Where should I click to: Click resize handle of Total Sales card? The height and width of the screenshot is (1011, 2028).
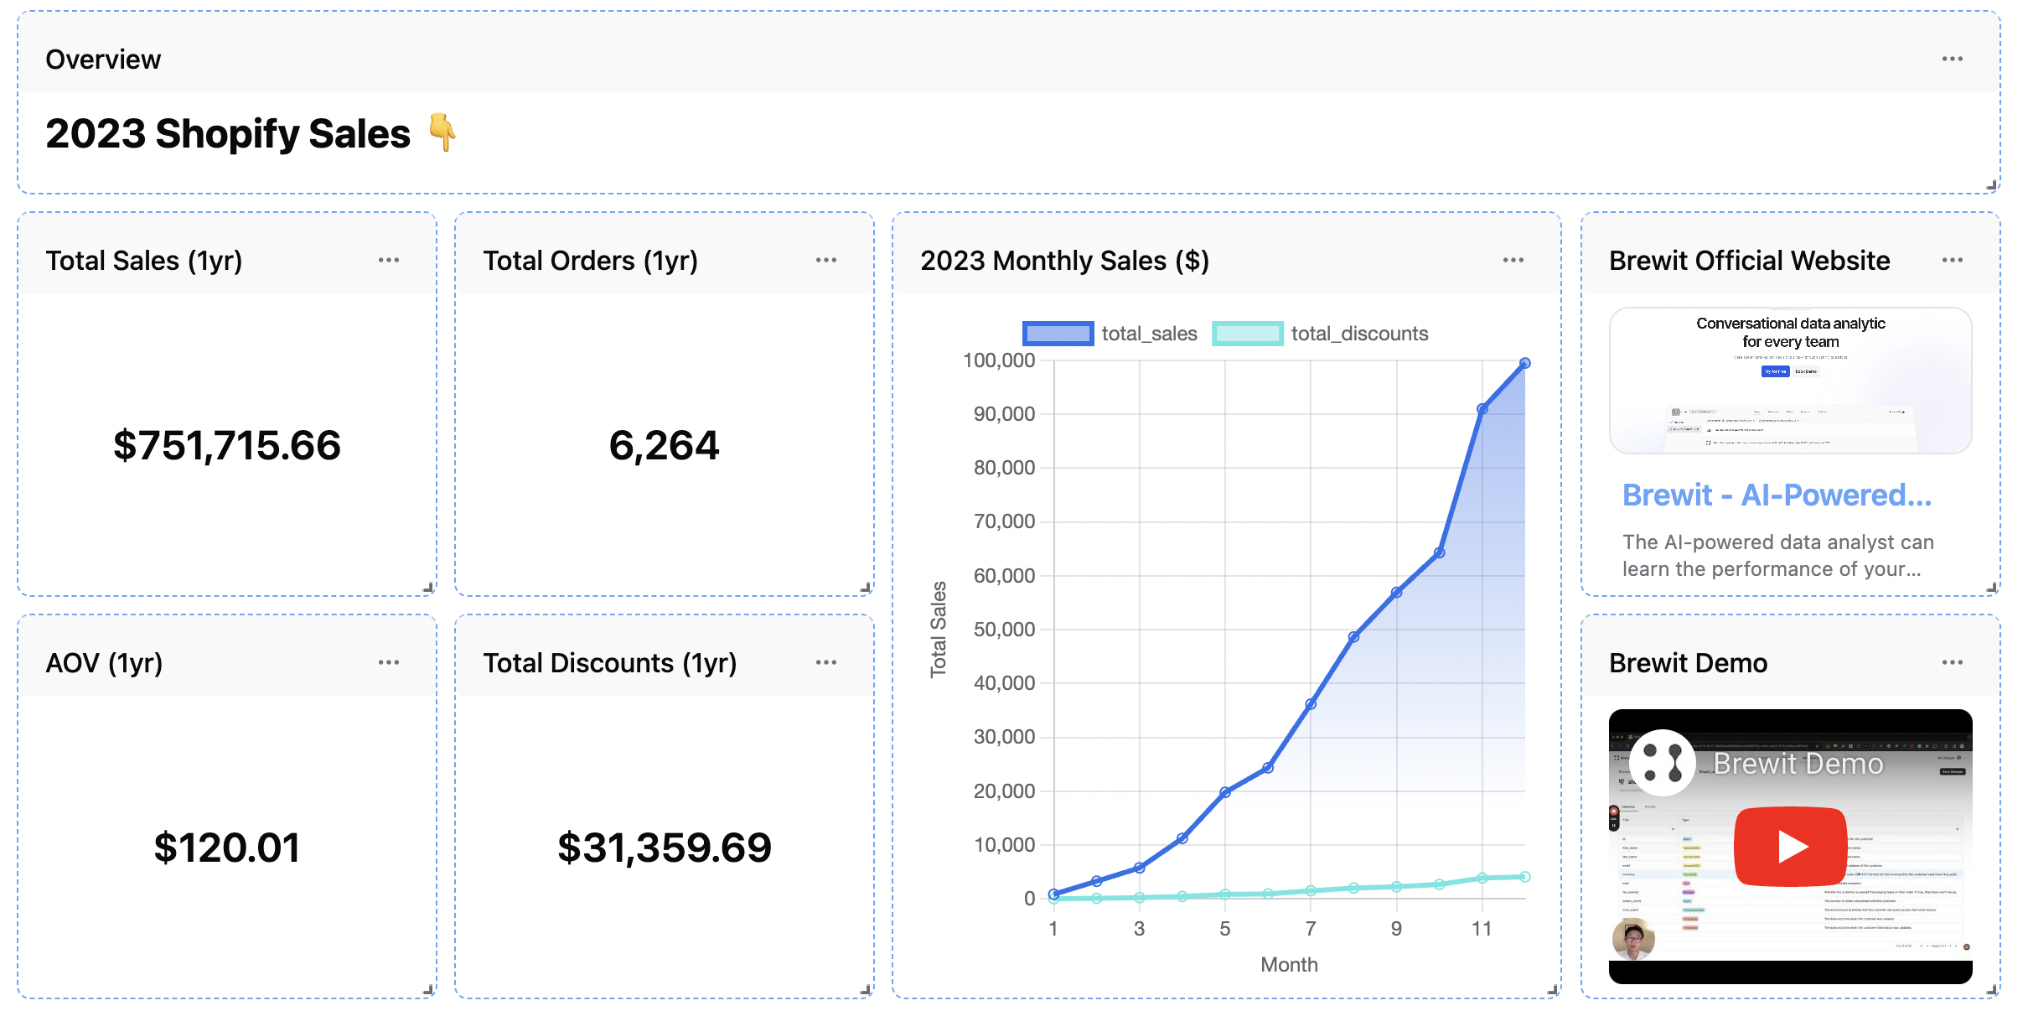(x=428, y=588)
